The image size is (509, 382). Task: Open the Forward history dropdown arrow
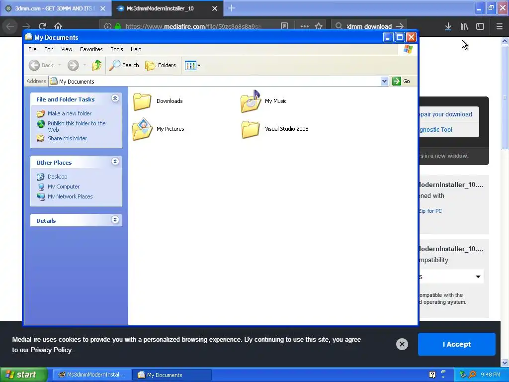[85, 65]
